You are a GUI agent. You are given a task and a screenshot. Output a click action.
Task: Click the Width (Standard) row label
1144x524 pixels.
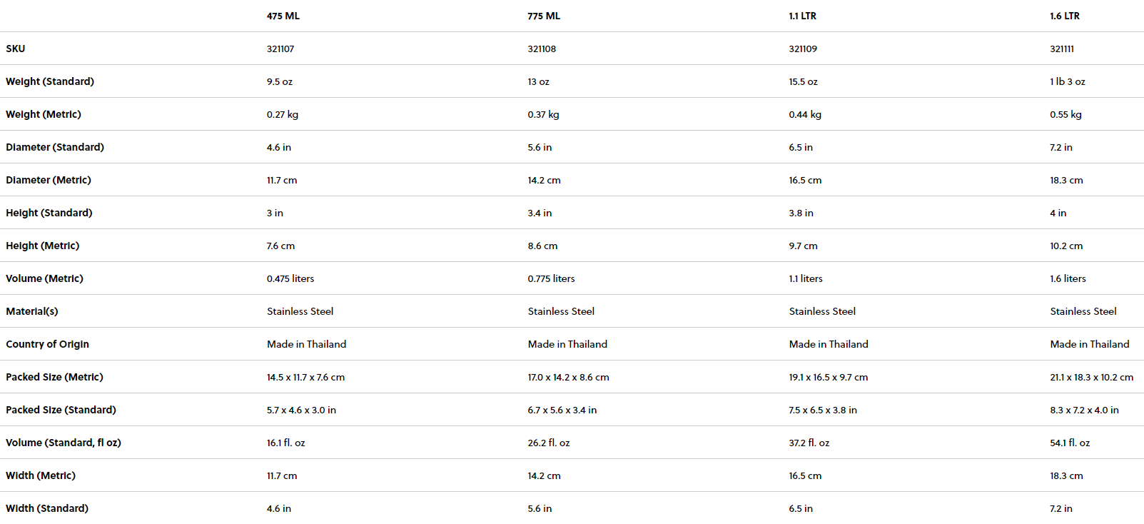[47, 508]
